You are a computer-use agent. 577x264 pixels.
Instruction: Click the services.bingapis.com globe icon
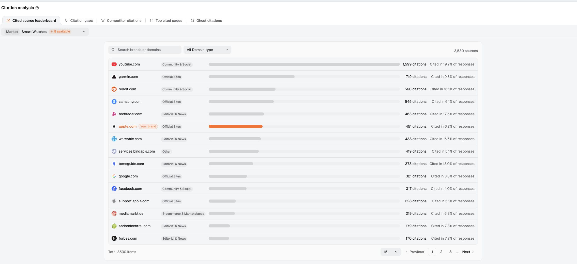click(x=114, y=151)
